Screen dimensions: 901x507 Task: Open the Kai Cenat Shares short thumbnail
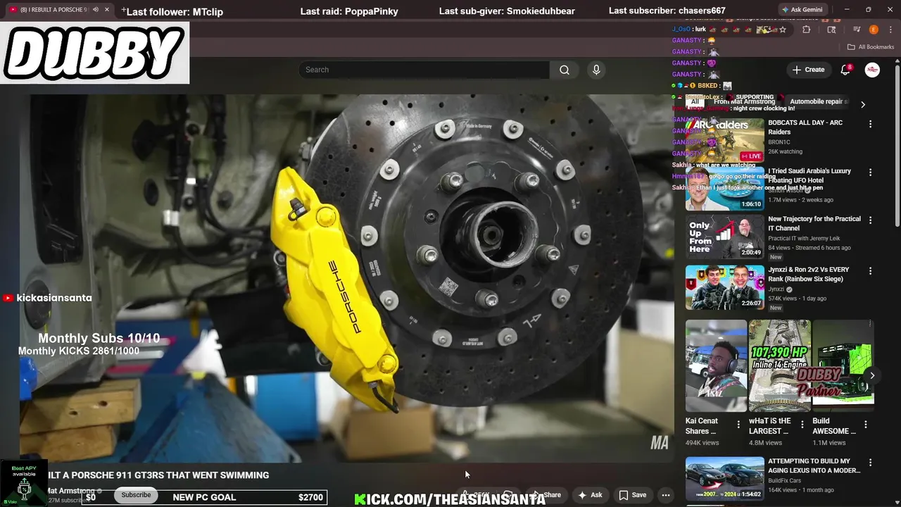click(716, 365)
